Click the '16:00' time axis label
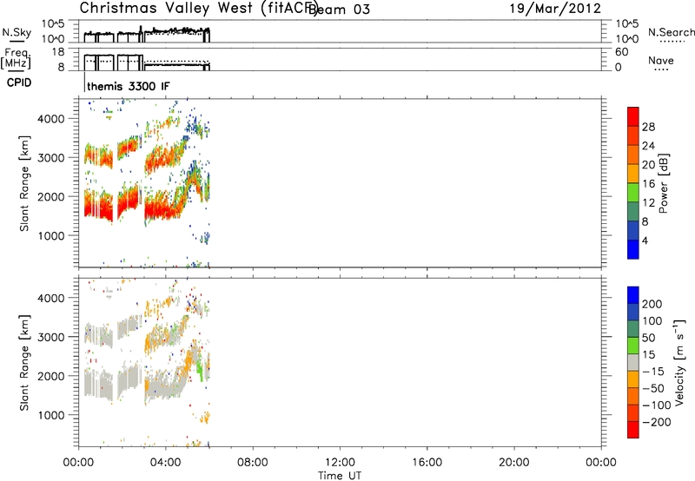 [427, 463]
